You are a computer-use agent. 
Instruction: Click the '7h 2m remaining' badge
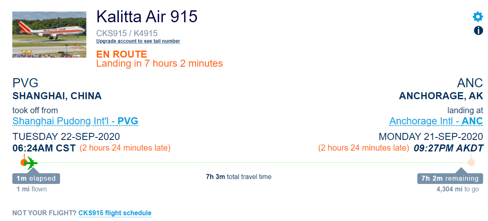coord(450,179)
